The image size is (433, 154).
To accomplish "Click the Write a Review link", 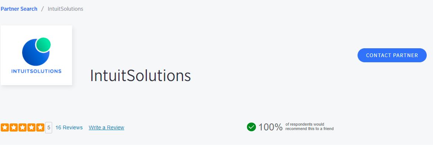I will tap(106, 127).
